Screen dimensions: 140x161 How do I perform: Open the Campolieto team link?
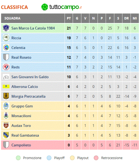21,145
